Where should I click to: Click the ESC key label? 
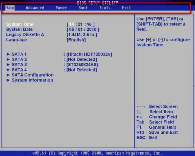point(141,138)
